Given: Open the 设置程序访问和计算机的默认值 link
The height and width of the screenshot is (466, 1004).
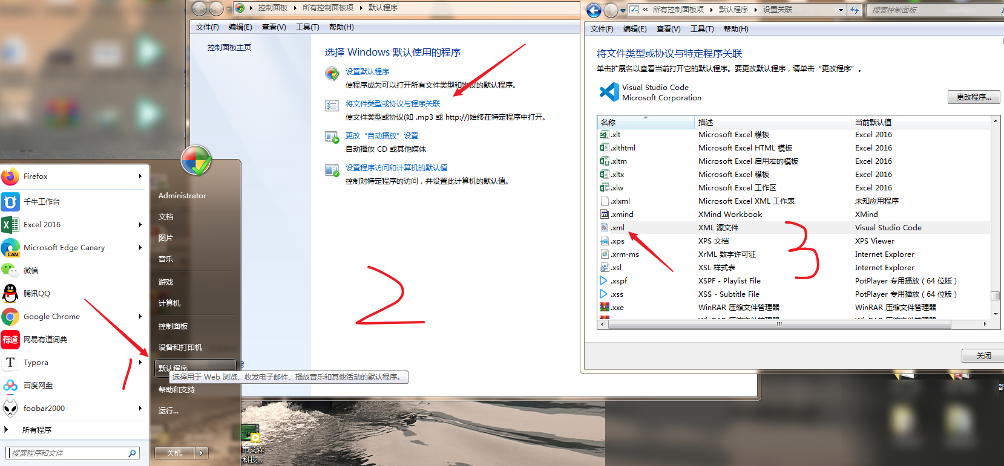Looking at the screenshot, I should (396, 168).
